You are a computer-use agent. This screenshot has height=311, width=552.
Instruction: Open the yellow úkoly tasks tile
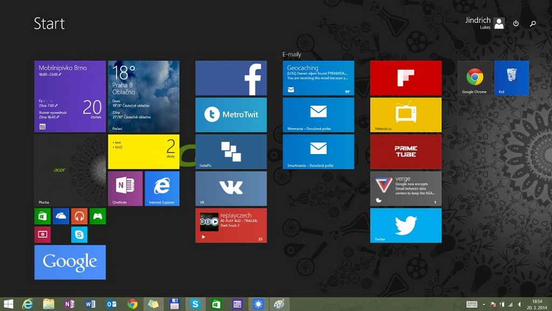143,151
